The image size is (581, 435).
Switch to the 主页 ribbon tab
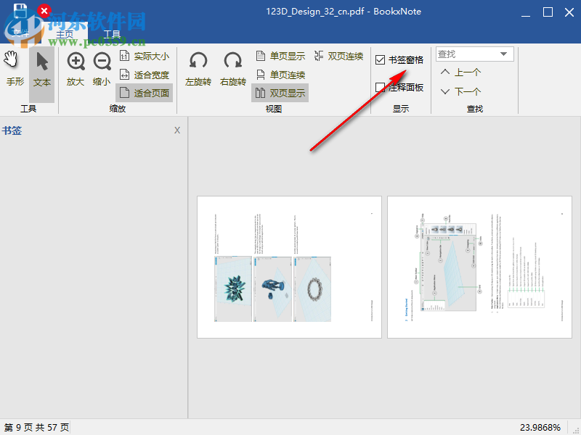coord(64,33)
